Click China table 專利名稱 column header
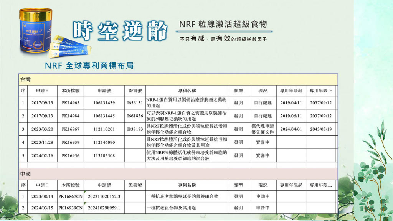The width and height of the screenshot is (393, 221). [x=187, y=185]
